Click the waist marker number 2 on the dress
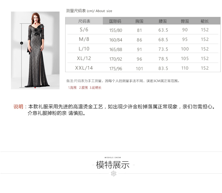The width and height of the screenshot is (222, 193). [x=36, y=34]
